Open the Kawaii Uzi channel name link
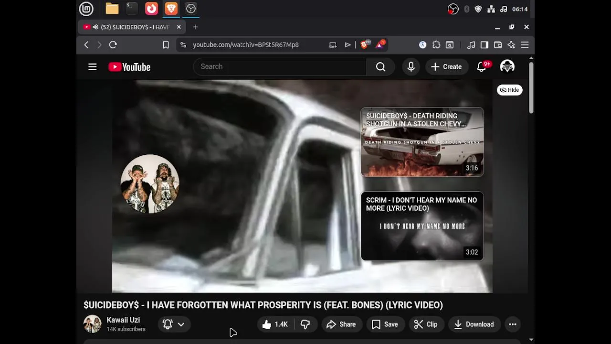The width and height of the screenshot is (611, 344). coord(123,320)
